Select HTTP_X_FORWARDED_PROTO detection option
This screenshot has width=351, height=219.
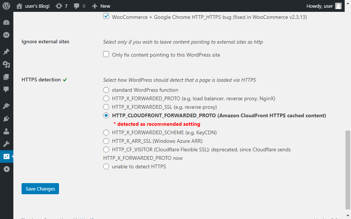pyautogui.click(x=106, y=98)
